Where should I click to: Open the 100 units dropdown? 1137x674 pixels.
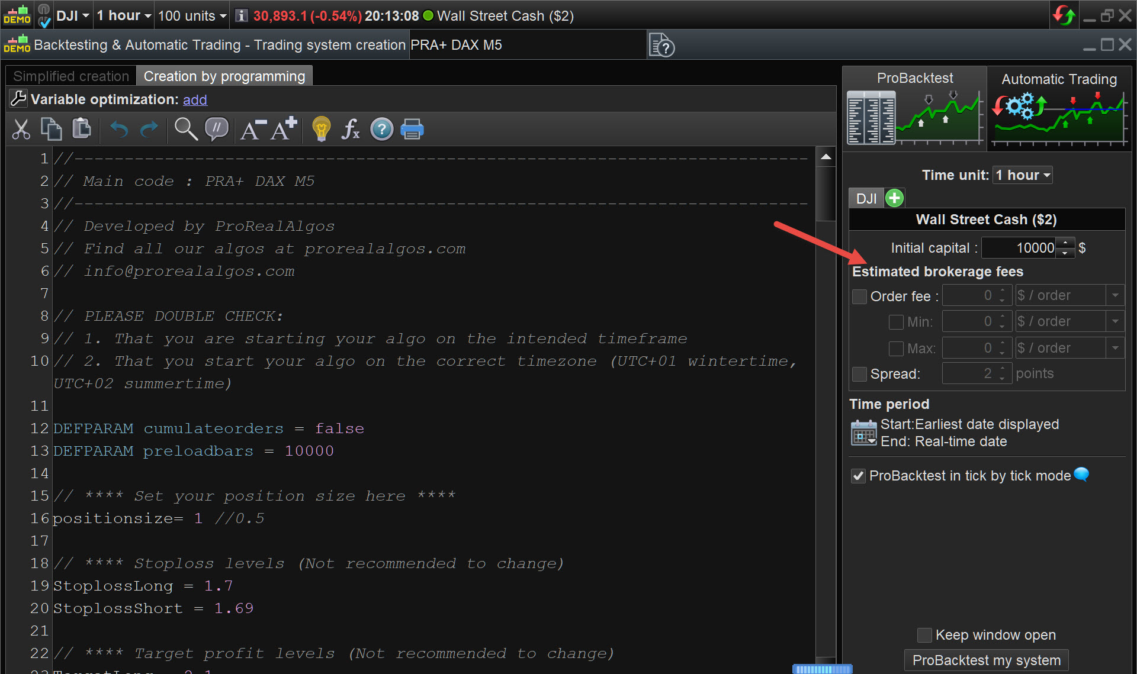point(192,16)
